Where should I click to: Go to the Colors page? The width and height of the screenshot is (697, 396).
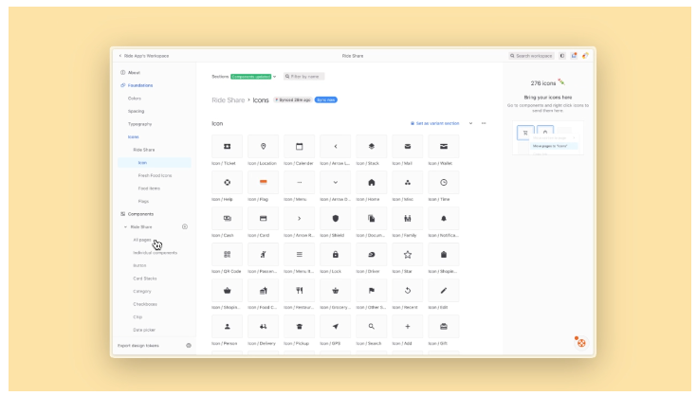[x=135, y=99]
